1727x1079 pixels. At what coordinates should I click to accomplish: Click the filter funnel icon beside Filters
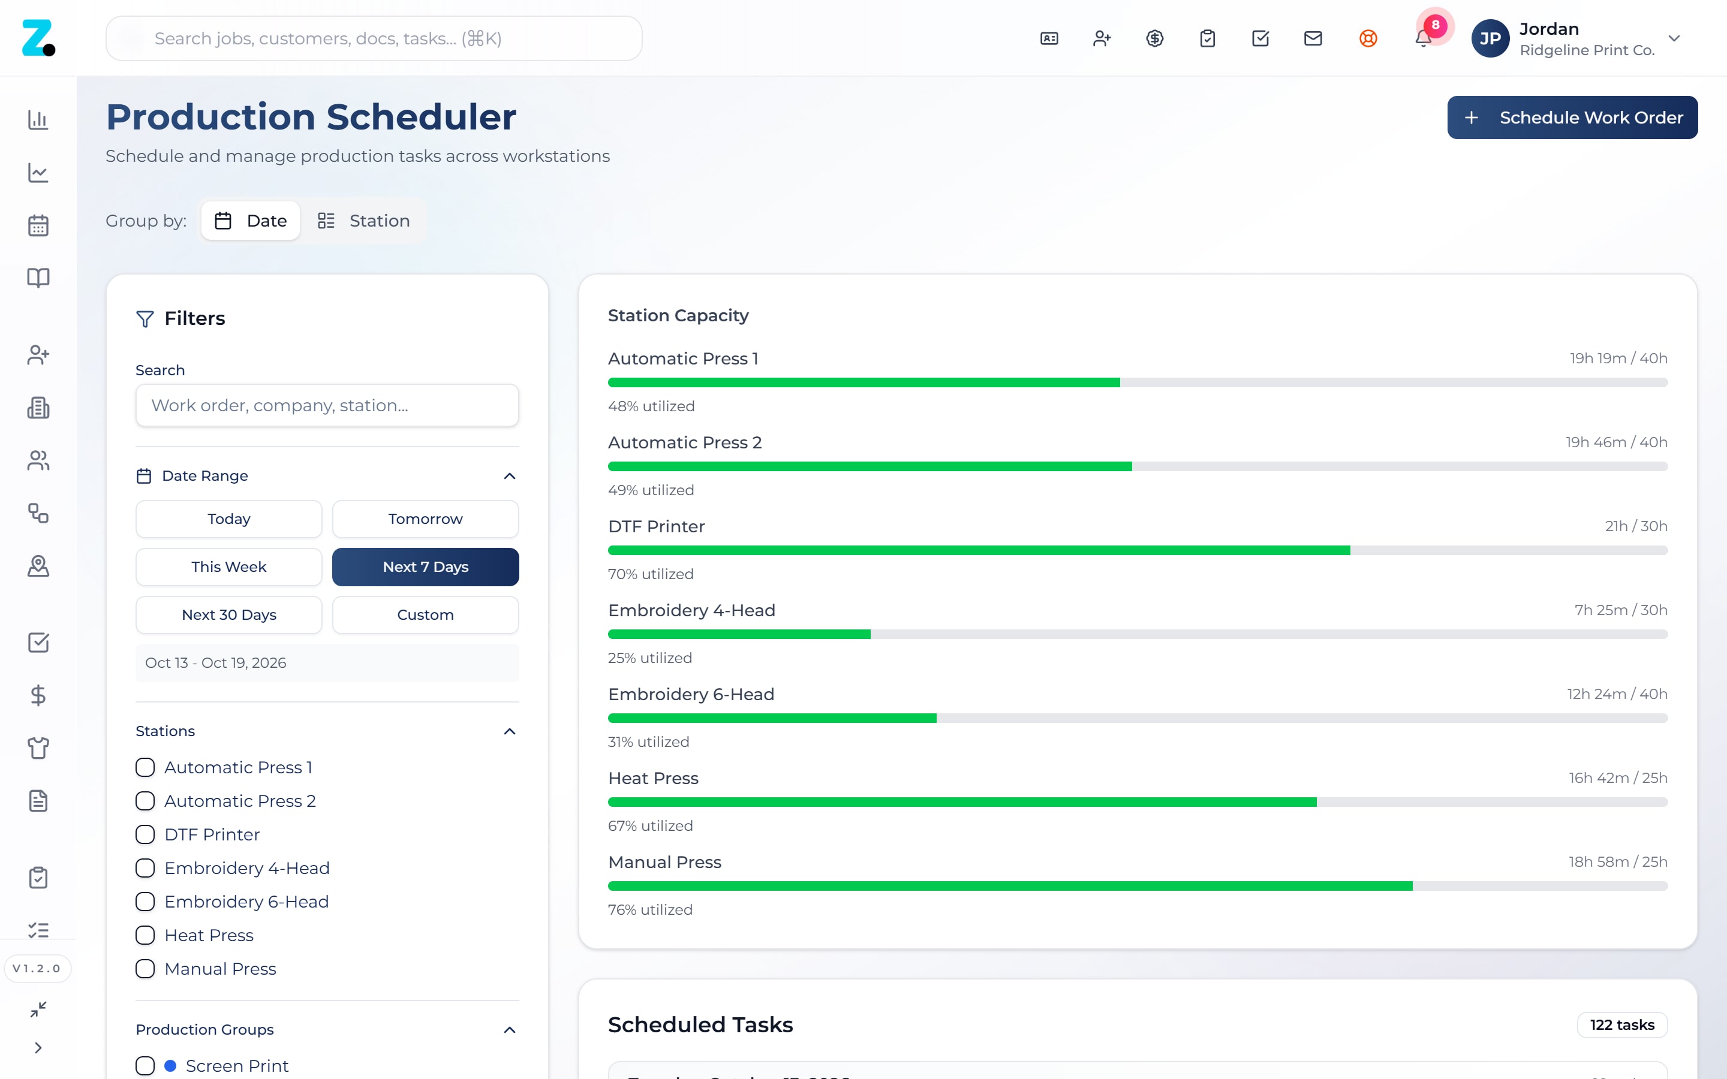[145, 319]
